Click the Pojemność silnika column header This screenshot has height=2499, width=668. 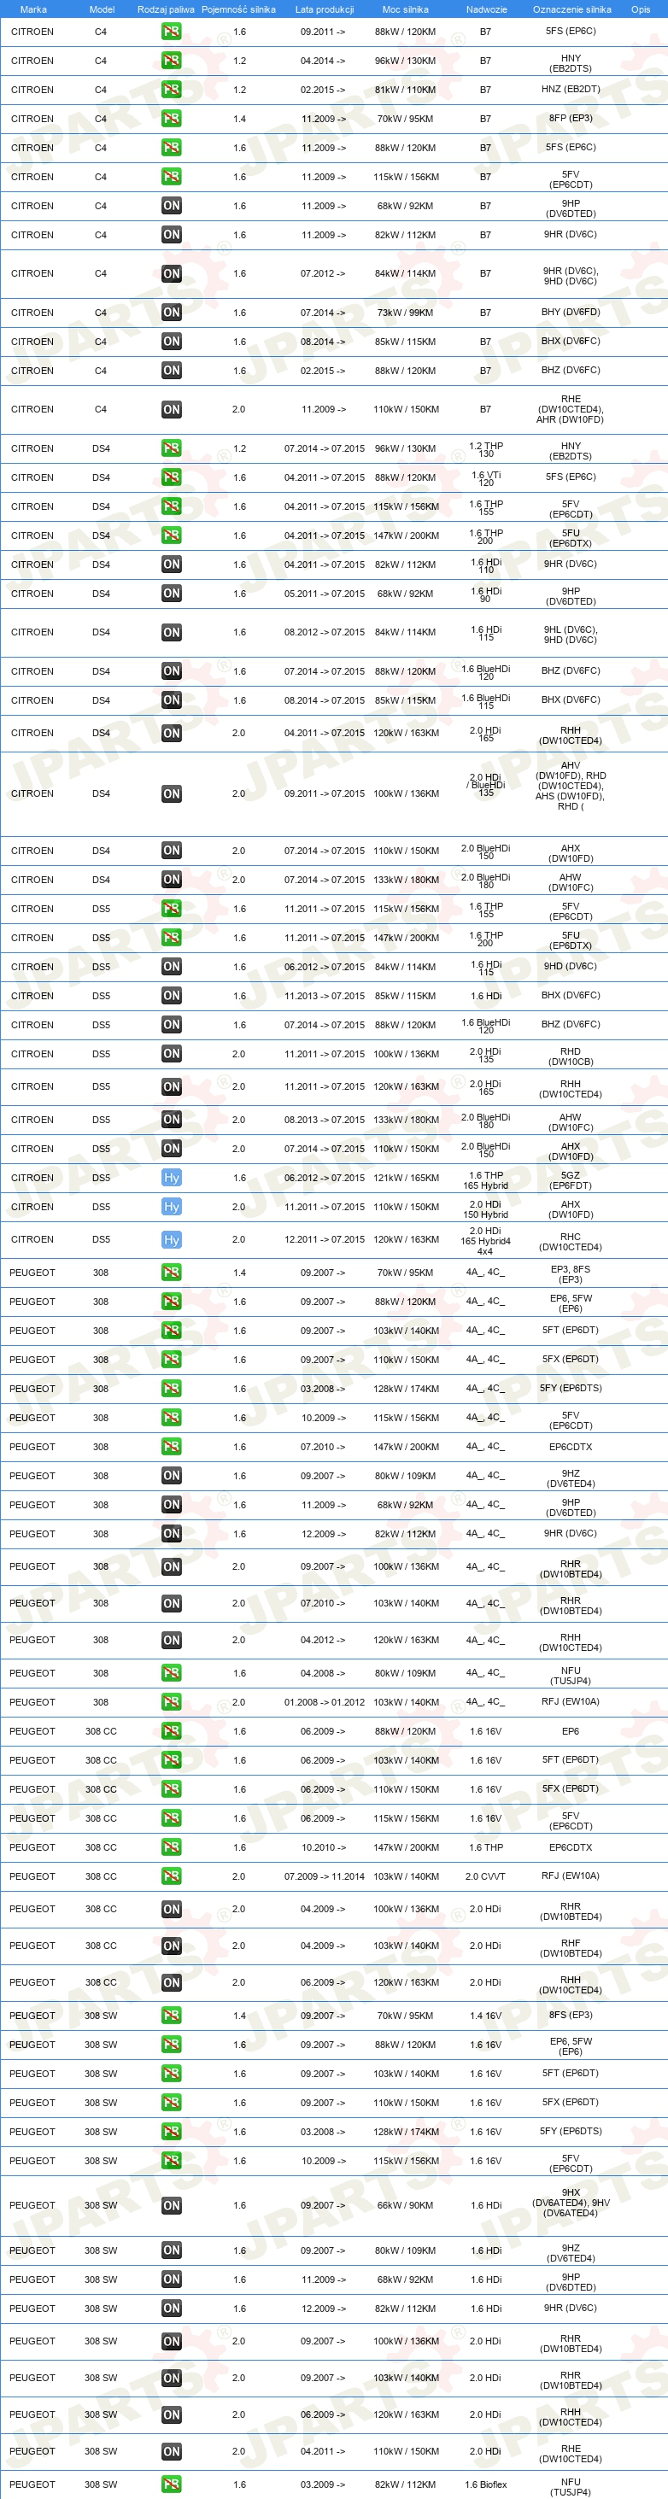point(239,9)
